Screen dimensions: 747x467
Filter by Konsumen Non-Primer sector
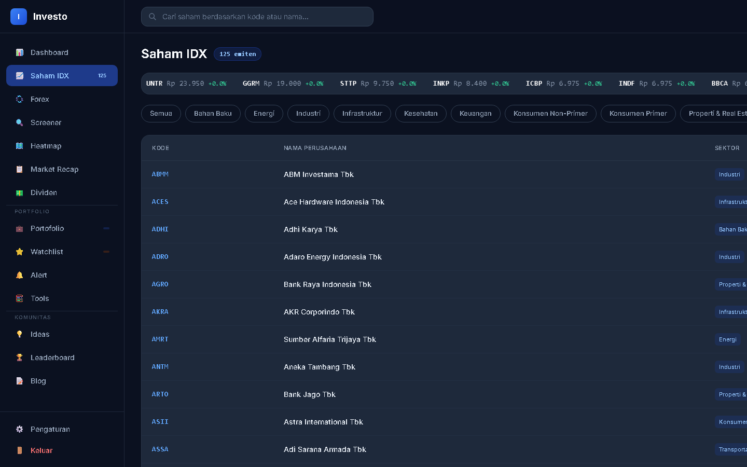tap(550, 114)
